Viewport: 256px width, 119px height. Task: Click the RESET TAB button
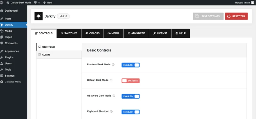237,16
